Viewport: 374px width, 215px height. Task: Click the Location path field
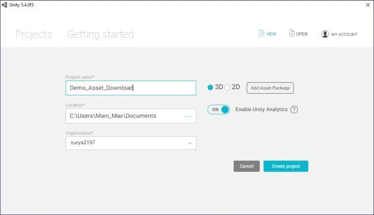click(131, 116)
